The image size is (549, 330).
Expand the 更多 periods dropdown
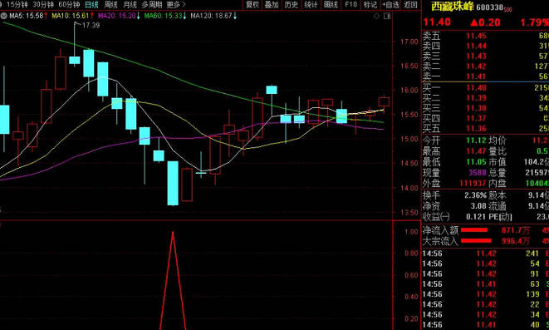pos(176,4)
